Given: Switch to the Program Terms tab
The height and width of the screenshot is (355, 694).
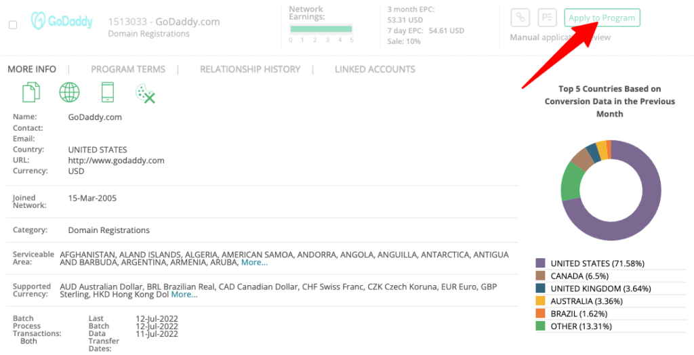Looking at the screenshot, I should (x=128, y=69).
